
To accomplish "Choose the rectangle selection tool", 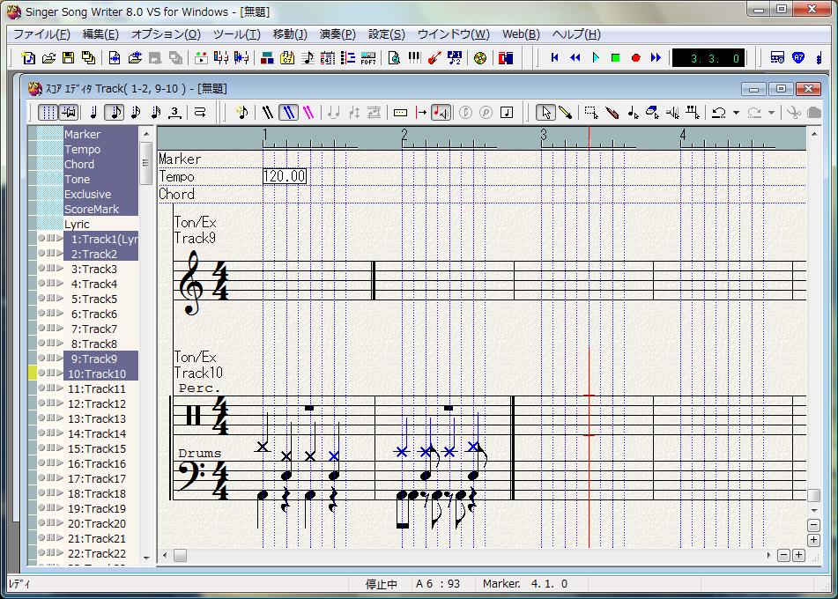I will (591, 112).
